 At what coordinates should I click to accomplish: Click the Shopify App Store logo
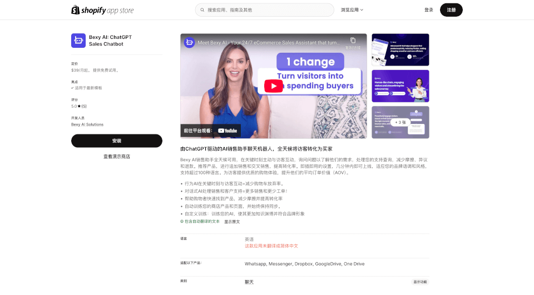click(x=102, y=10)
